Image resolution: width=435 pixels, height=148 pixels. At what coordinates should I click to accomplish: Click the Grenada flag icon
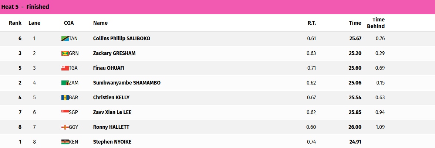(x=65, y=54)
